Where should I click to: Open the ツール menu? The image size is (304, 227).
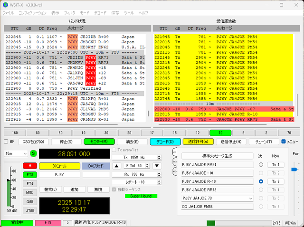point(129,13)
